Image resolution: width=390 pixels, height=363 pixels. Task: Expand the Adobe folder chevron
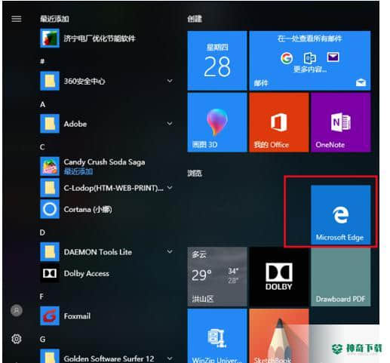[x=170, y=124]
